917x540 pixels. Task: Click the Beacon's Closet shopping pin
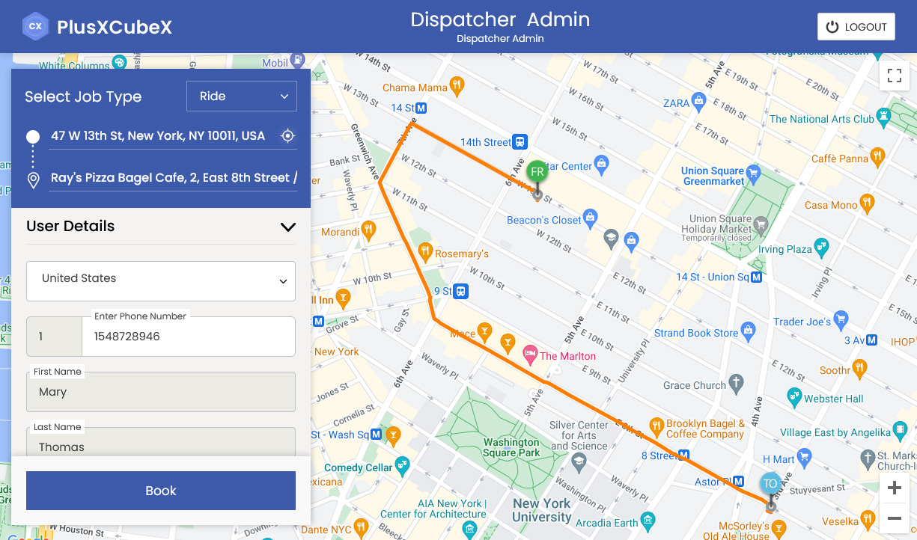pyautogui.click(x=590, y=218)
